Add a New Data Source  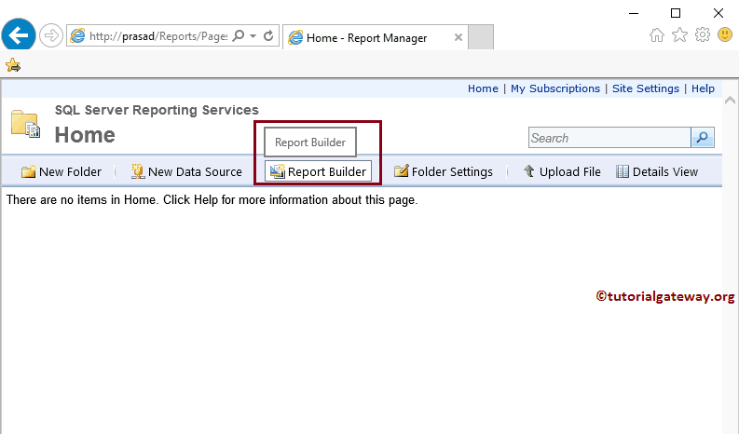coord(186,172)
